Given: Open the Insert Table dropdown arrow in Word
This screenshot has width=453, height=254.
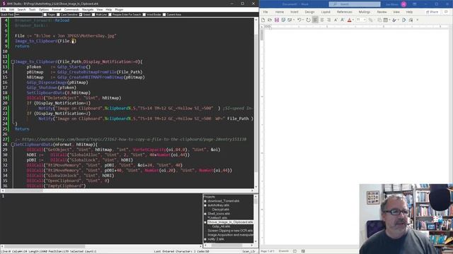Looking at the screenshot, I should pyautogui.click(x=389, y=20).
